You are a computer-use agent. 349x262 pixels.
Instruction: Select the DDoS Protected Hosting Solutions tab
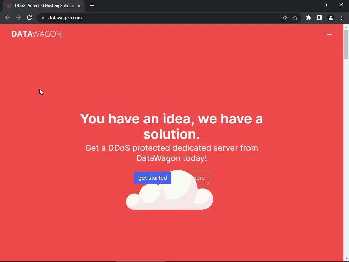[44, 6]
